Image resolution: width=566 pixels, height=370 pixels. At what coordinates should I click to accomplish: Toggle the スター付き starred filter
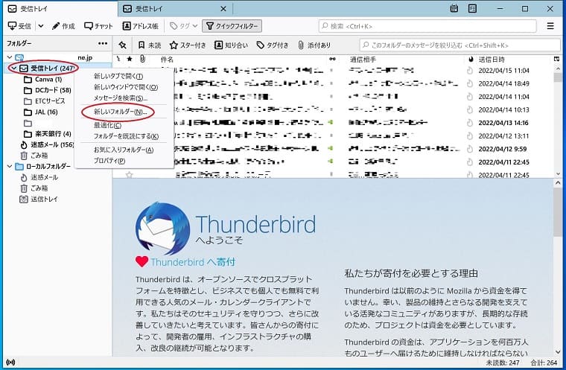pyautogui.click(x=188, y=45)
